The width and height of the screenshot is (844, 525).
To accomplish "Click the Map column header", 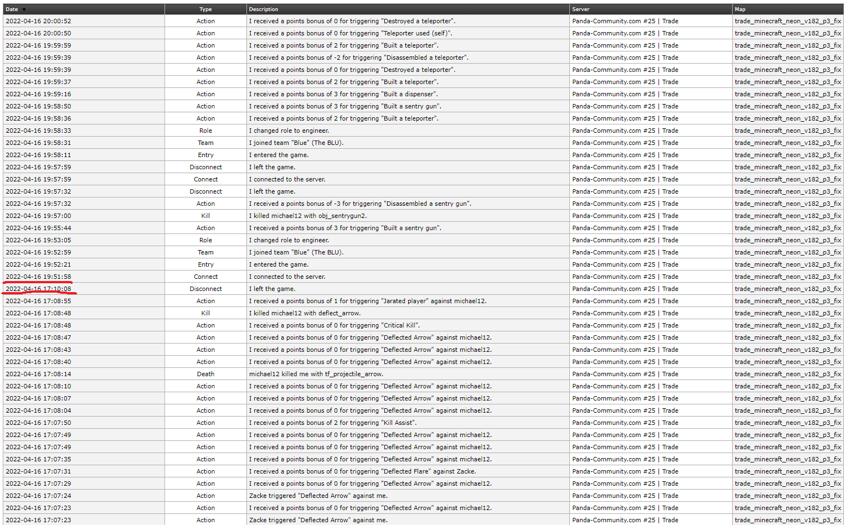I will pos(740,9).
